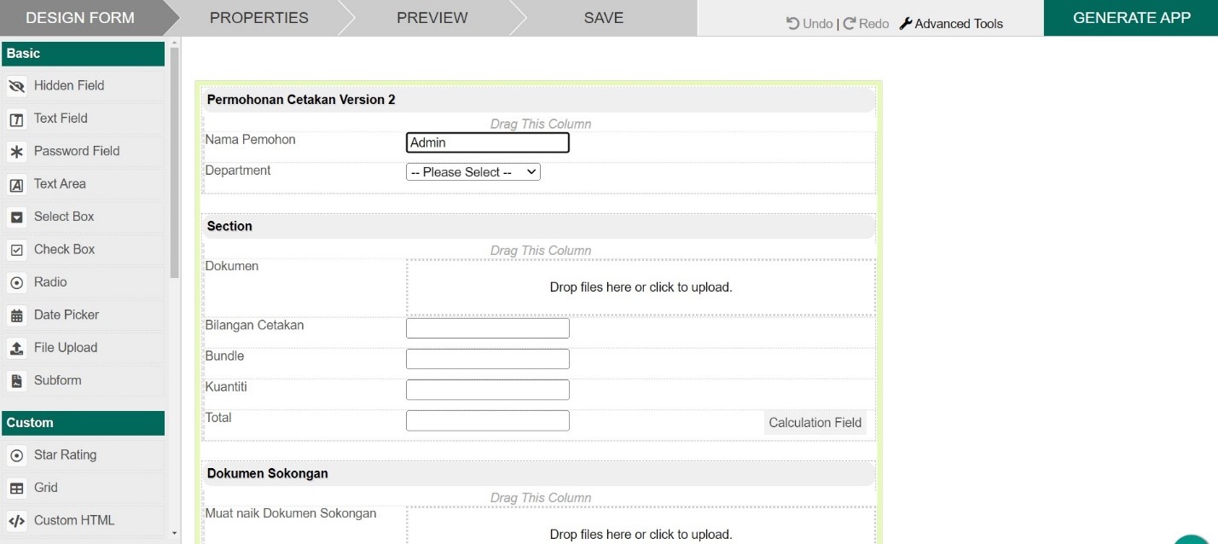Click the Bilangan Cetakan input field
The width and height of the screenshot is (1218, 544).
tap(487, 328)
